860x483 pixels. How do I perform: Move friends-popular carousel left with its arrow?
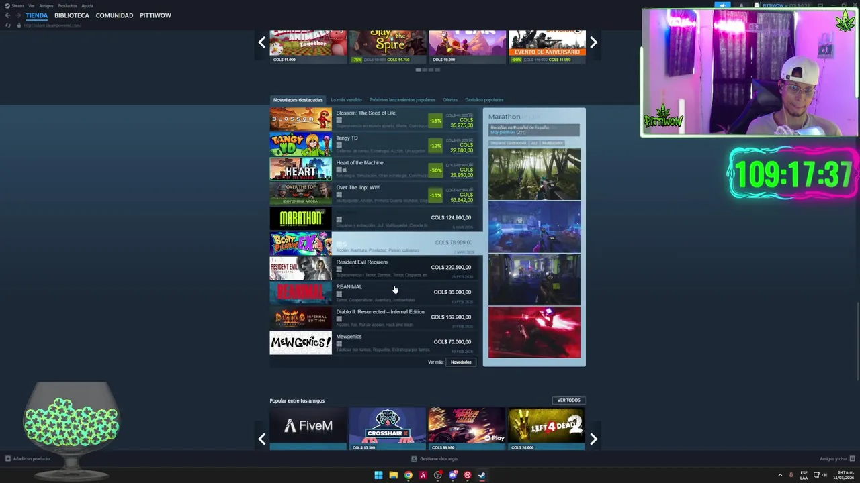(262, 439)
